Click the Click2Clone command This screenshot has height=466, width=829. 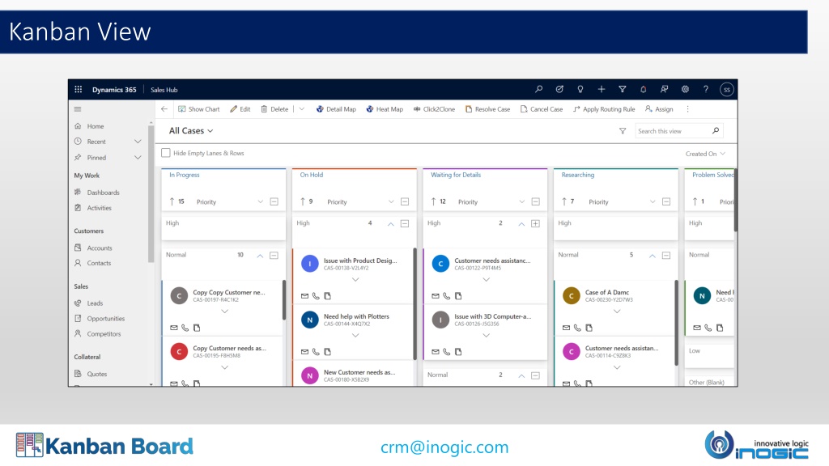coord(434,109)
